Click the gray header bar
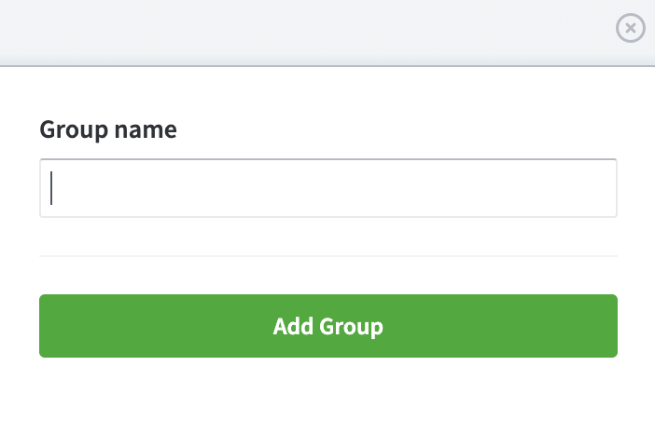 [x=309, y=33]
